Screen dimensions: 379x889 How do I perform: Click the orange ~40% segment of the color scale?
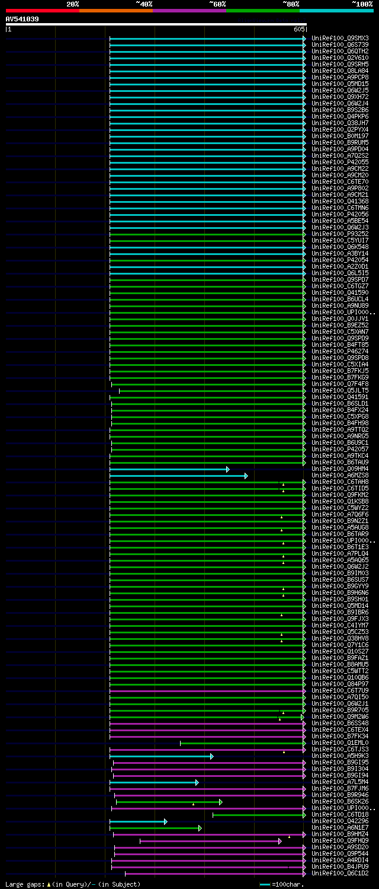point(116,11)
